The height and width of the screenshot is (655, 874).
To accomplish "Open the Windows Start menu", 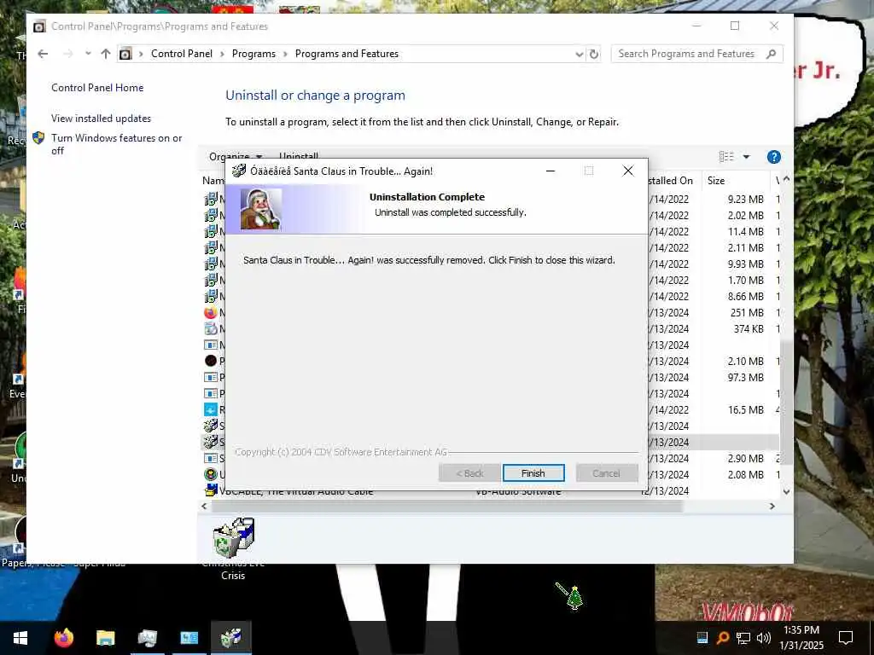I will click(20, 638).
